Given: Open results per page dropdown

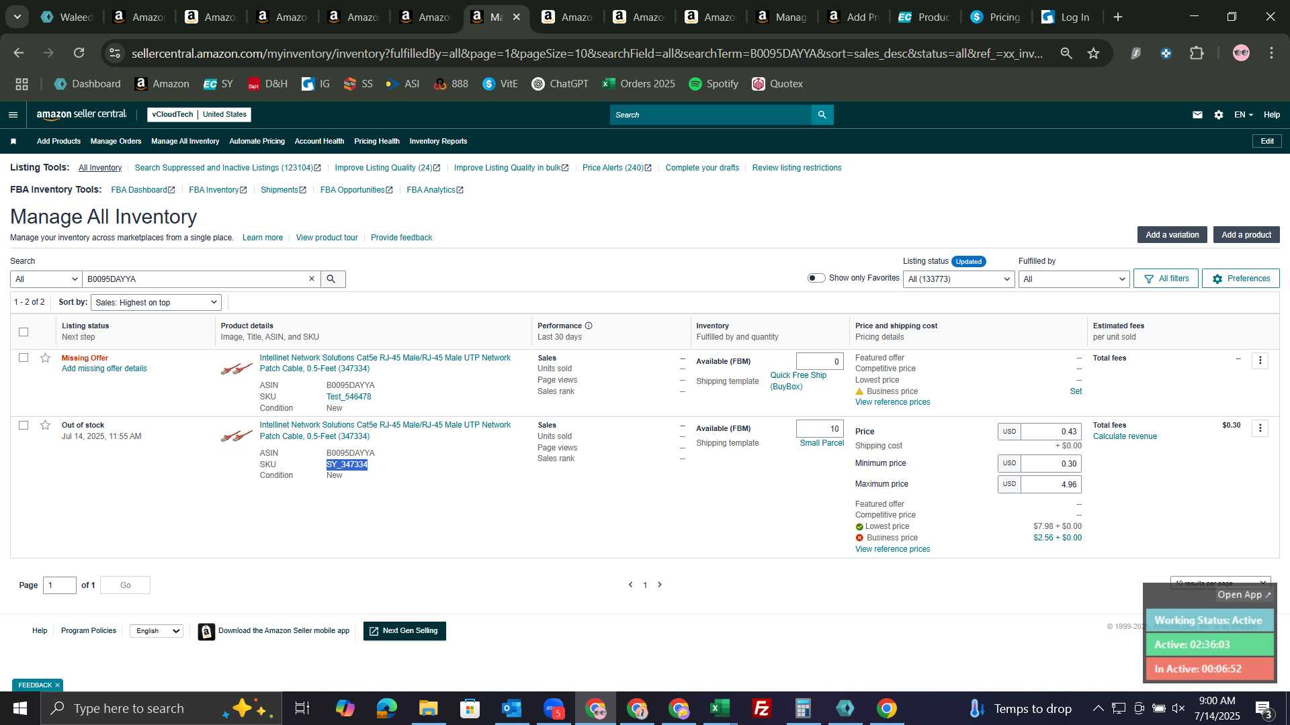Looking at the screenshot, I should tap(1220, 583).
